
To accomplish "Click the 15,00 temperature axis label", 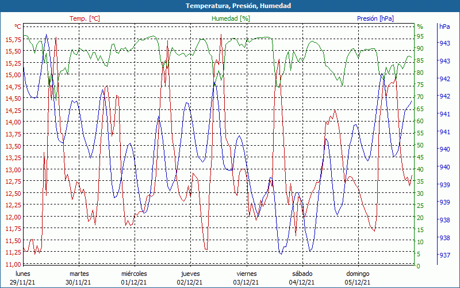I will (13, 75).
